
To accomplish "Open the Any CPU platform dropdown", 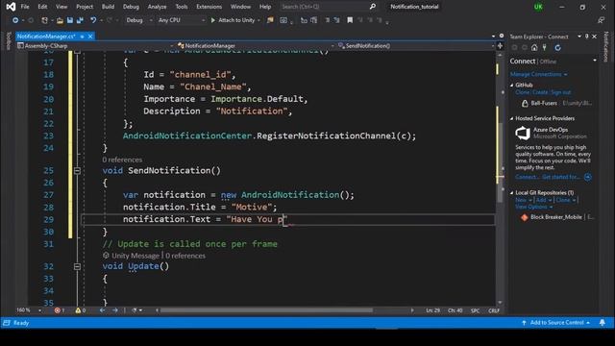I will tap(181, 20).
